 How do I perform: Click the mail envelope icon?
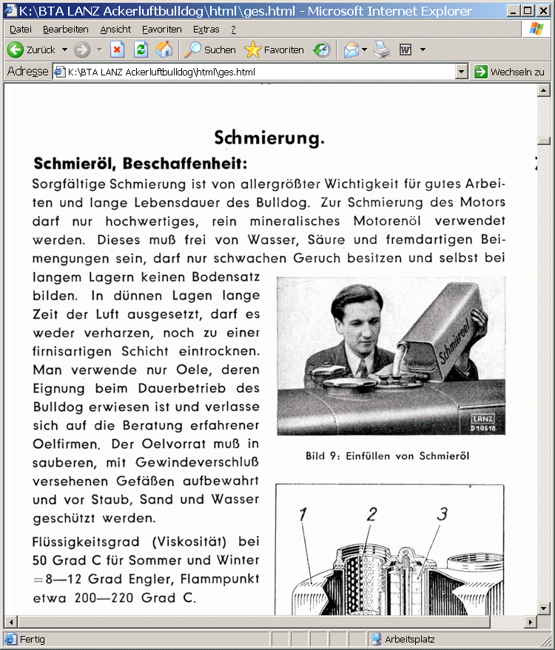pyautogui.click(x=351, y=50)
